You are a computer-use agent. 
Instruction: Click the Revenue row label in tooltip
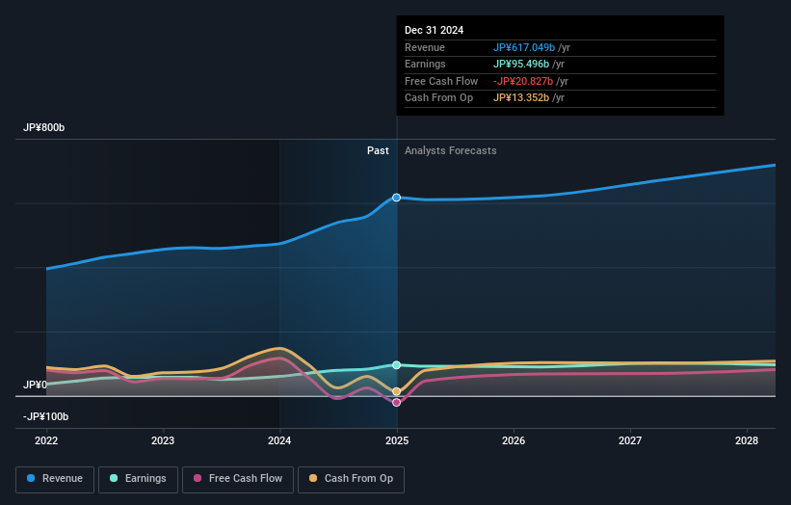(x=425, y=47)
